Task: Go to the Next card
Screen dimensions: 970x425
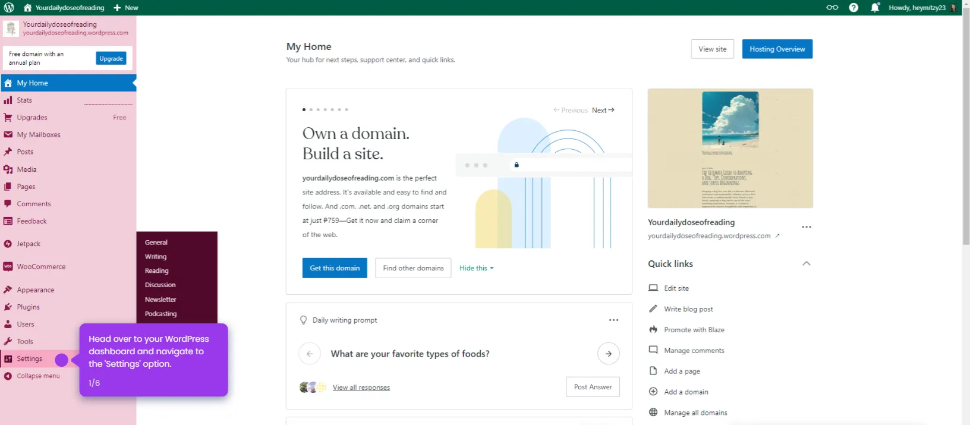Action: tap(603, 111)
